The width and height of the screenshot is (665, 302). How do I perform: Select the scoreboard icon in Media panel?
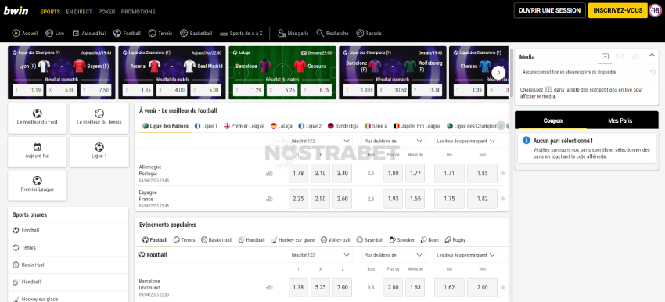pyautogui.click(x=620, y=56)
